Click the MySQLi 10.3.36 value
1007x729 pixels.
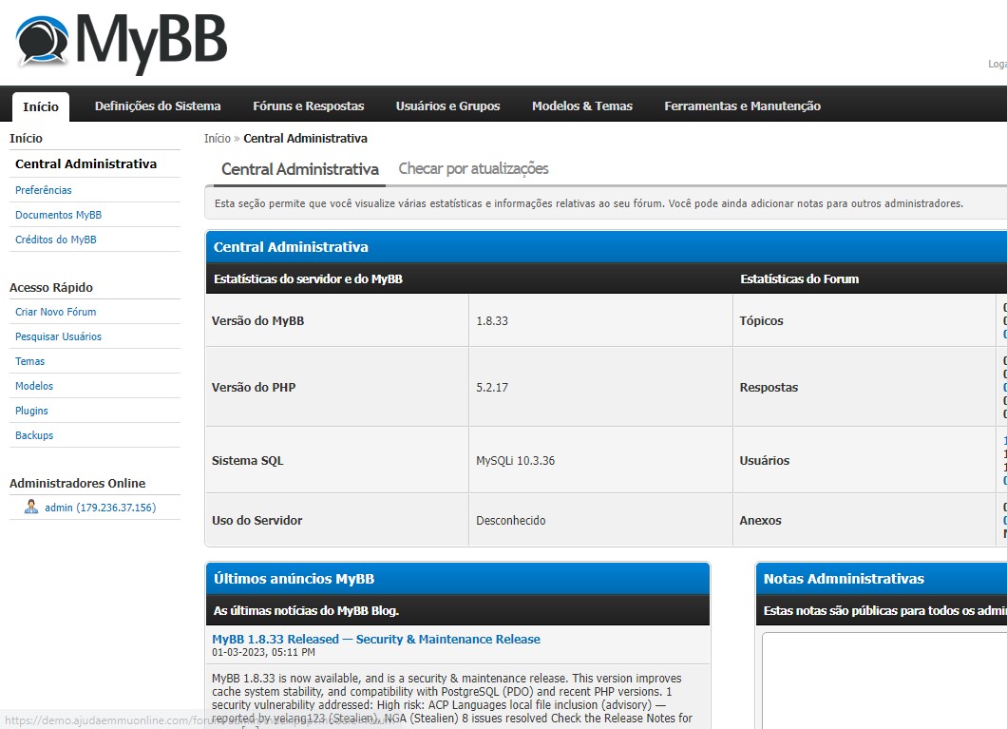point(515,461)
